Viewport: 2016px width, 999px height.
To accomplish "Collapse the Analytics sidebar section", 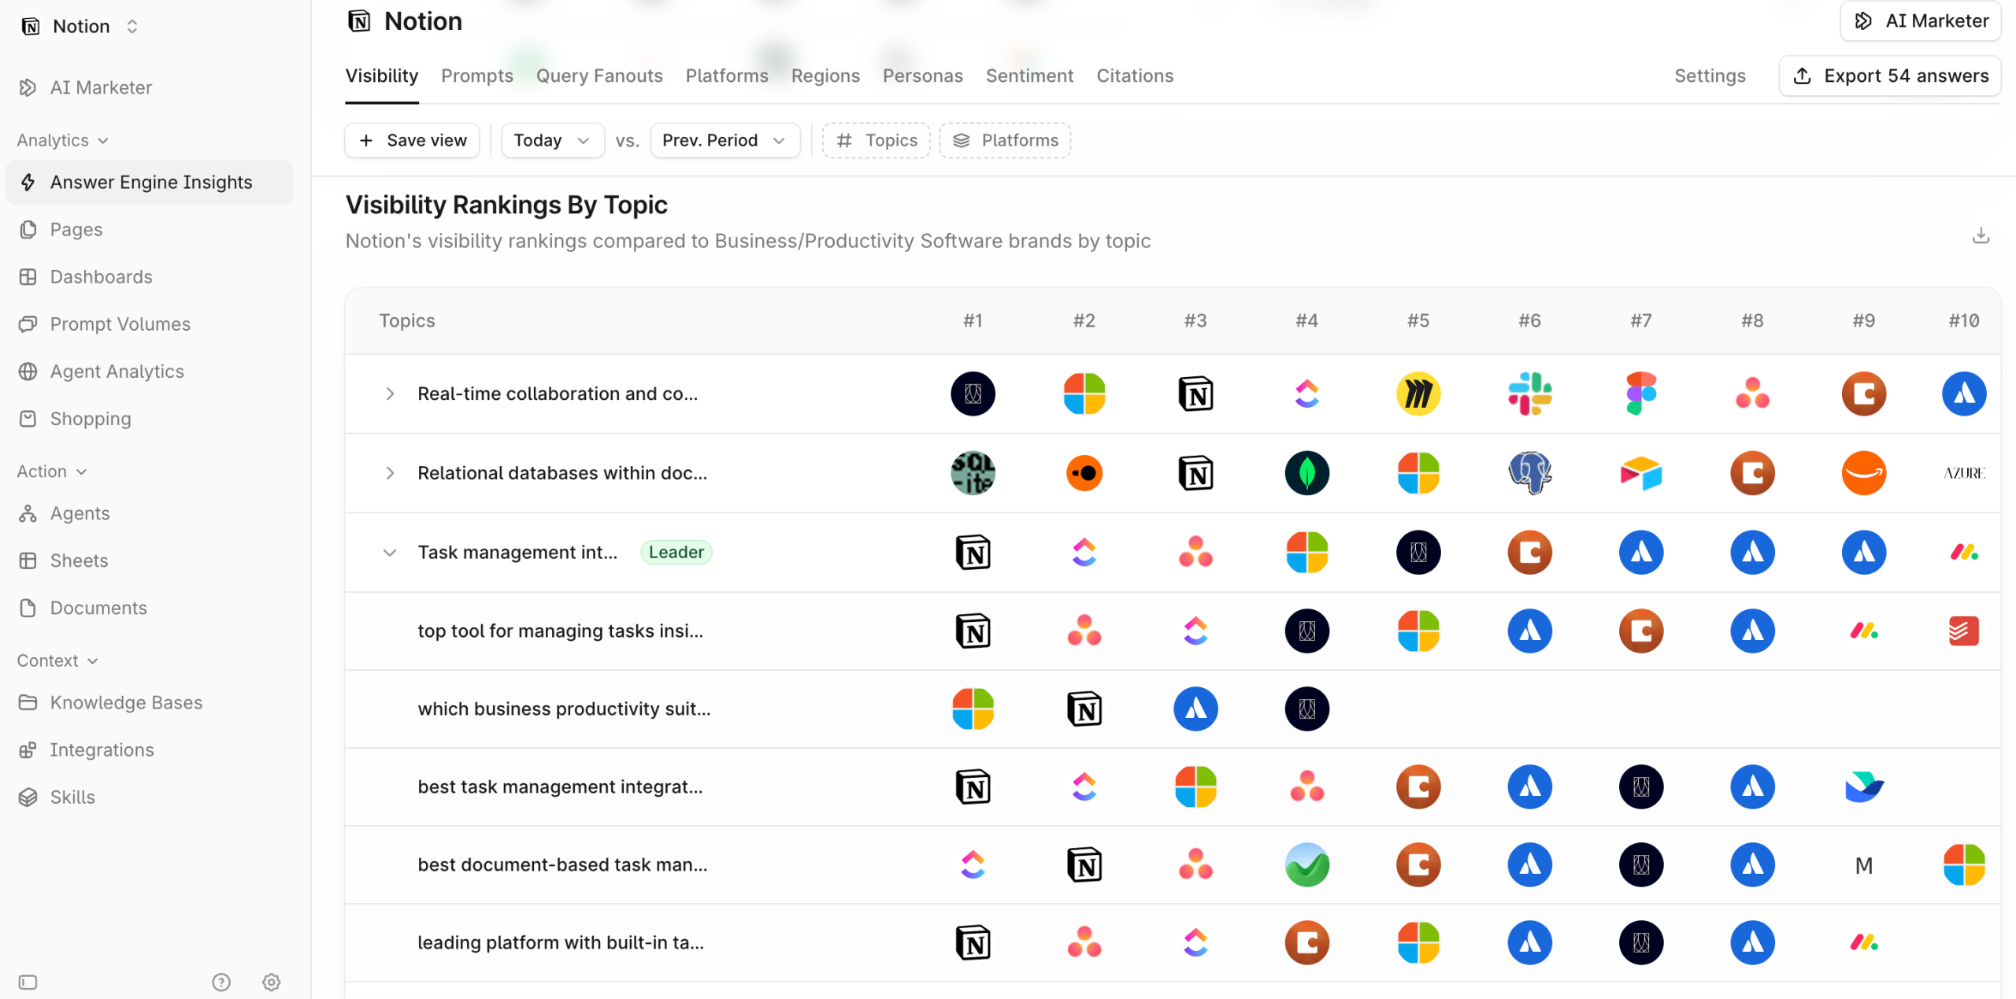I will pyautogui.click(x=63, y=140).
